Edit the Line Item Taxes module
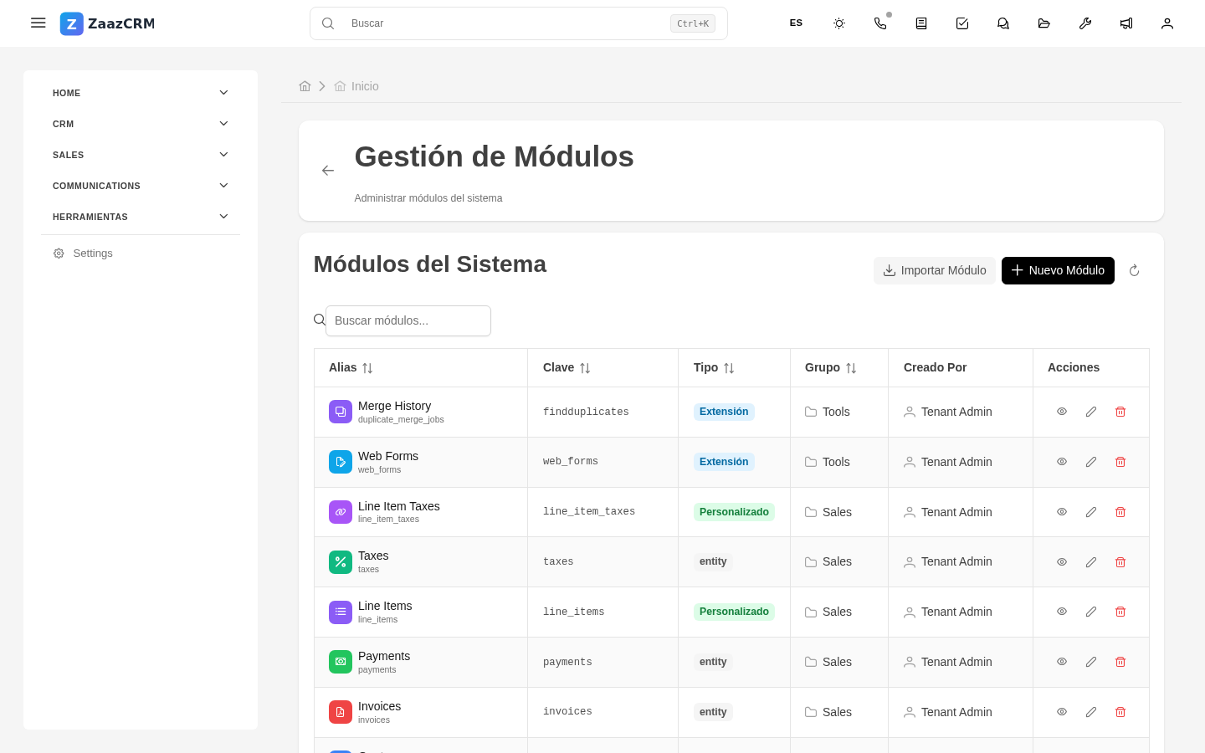The image size is (1205, 753). point(1091,512)
